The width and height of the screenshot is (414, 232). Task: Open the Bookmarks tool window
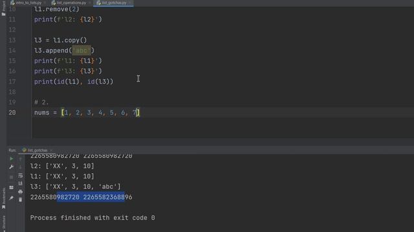3,198
